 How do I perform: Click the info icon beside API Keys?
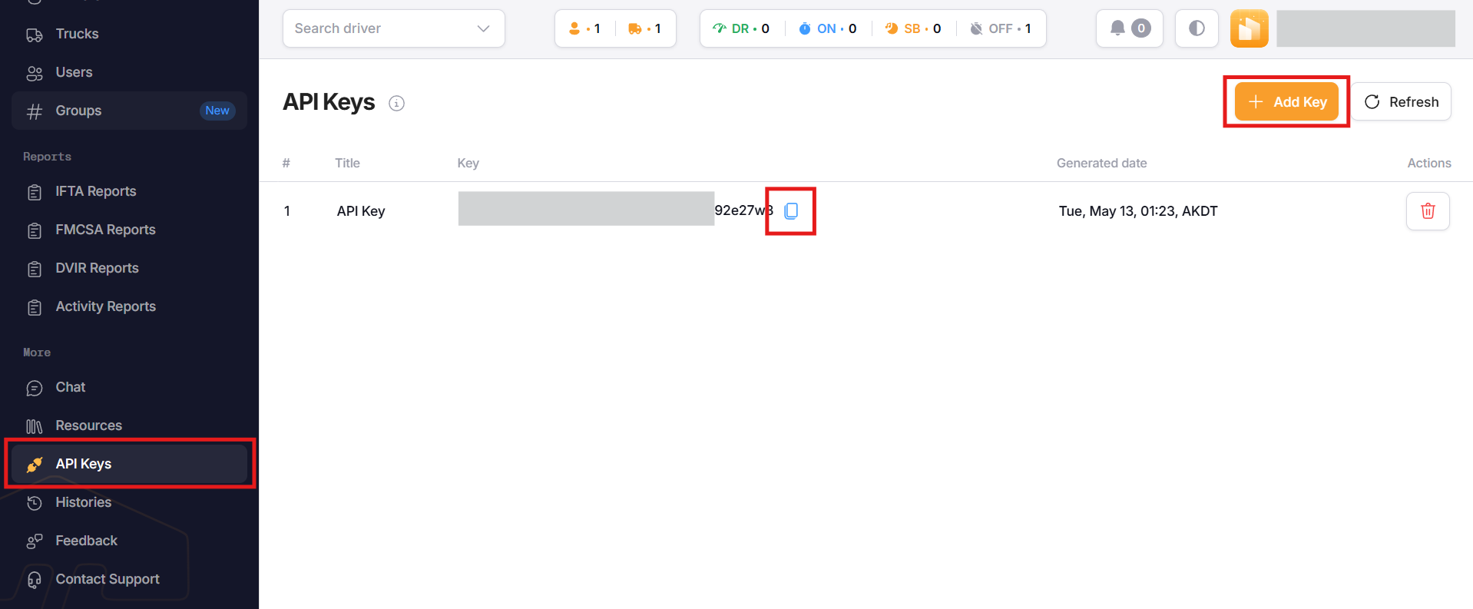396,104
